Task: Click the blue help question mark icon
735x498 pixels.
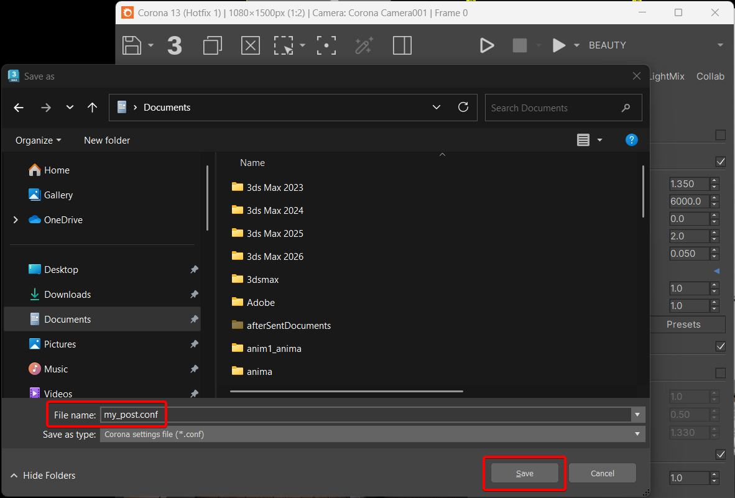Action: 631,140
